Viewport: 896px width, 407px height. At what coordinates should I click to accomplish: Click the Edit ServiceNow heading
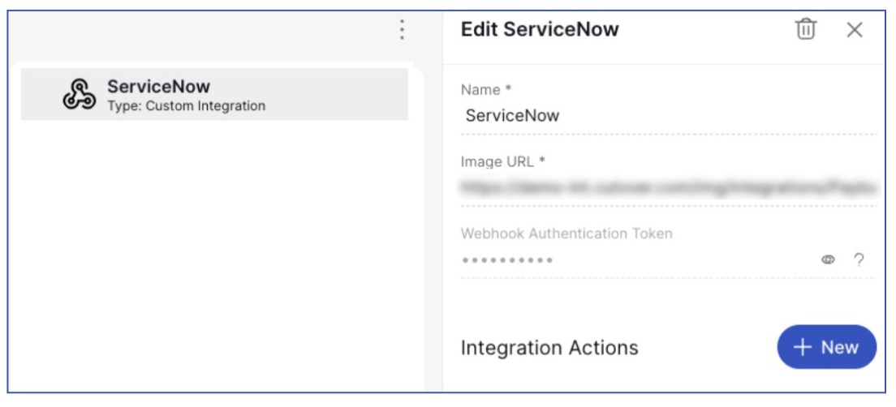click(x=540, y=29)
